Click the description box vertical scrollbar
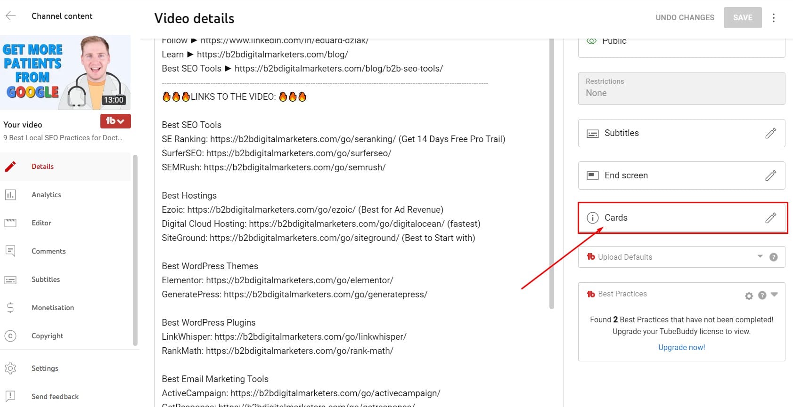 [552, 174]
